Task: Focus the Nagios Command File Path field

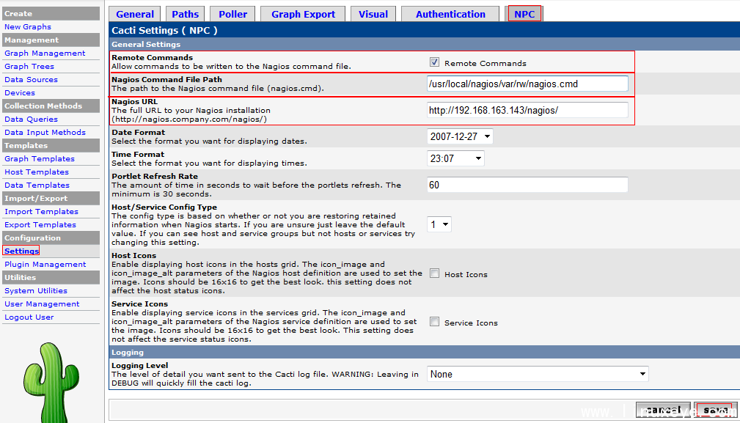Action: pyautogui.click(x=527, y=84)
